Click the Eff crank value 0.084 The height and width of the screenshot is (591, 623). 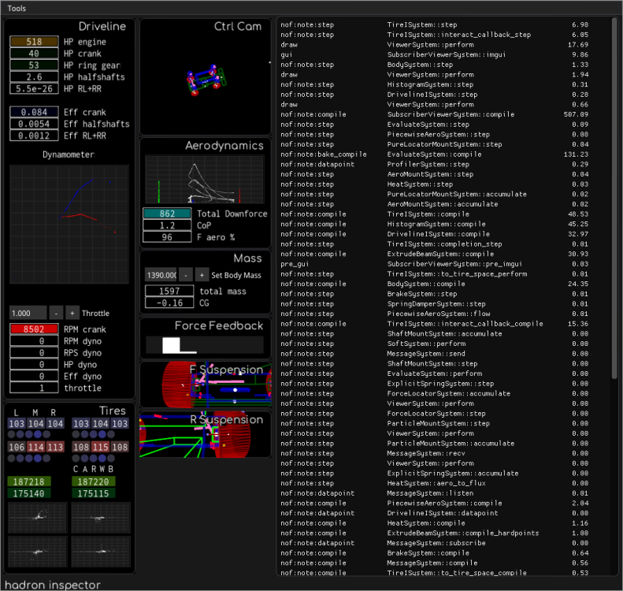[x=34, y=112]
